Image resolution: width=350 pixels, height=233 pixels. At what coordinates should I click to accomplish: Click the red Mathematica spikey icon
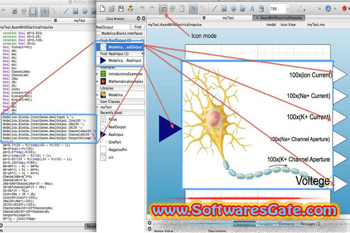pyautogui.click(x=345, y=9)
